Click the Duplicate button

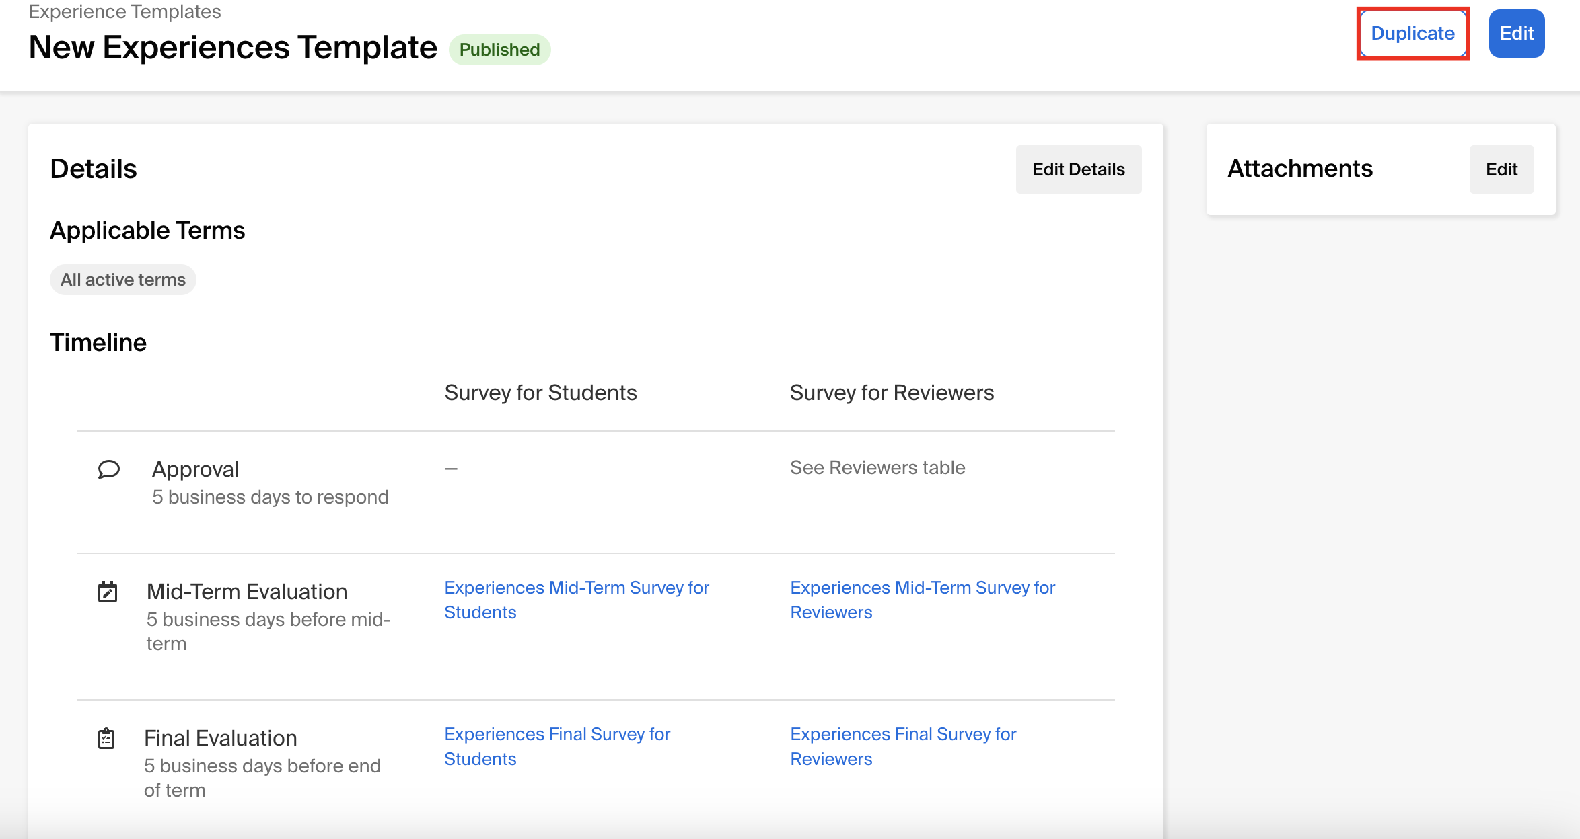(x=1412, y=34)
